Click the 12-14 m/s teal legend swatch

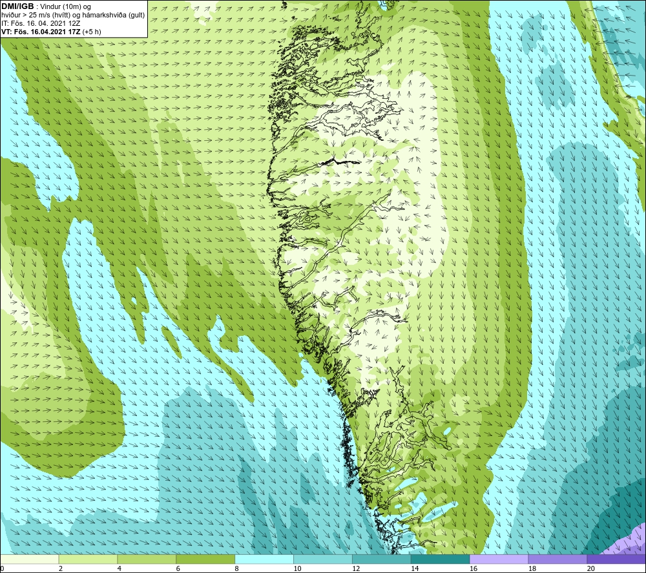coord(382,559)
